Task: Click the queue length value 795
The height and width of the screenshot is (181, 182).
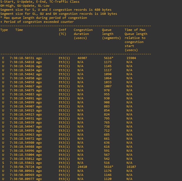Action: pyautogui.click(x=107, y=118)
